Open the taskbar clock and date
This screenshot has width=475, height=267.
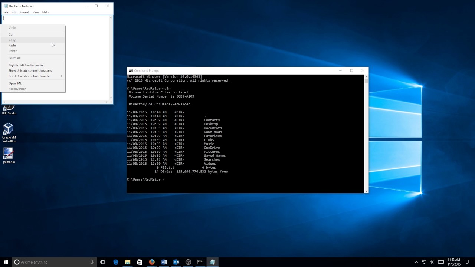[454, 262]
